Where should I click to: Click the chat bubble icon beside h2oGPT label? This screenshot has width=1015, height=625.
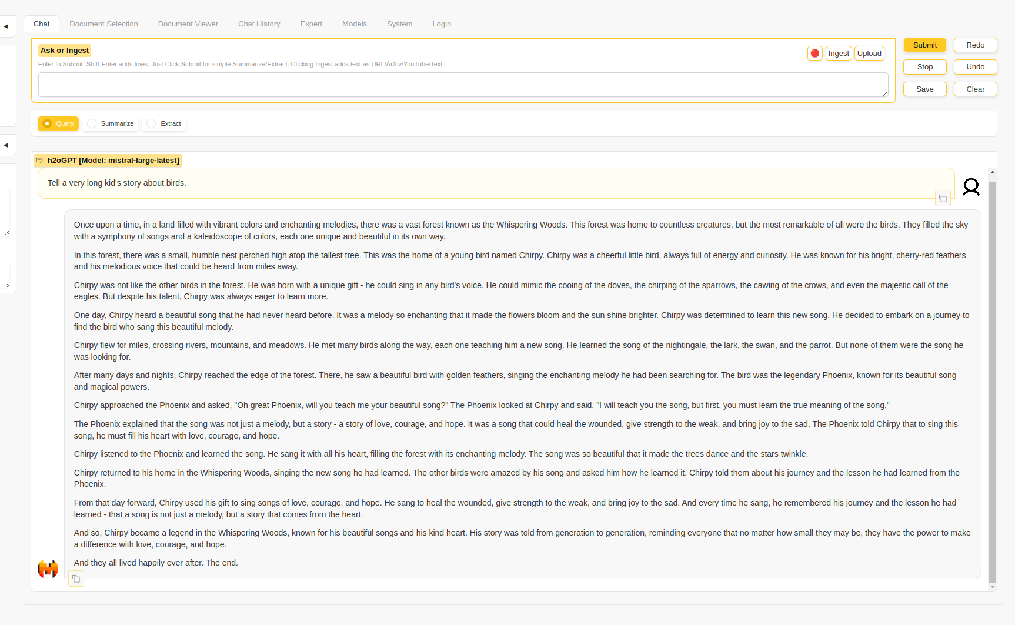(x=39, y=161)
